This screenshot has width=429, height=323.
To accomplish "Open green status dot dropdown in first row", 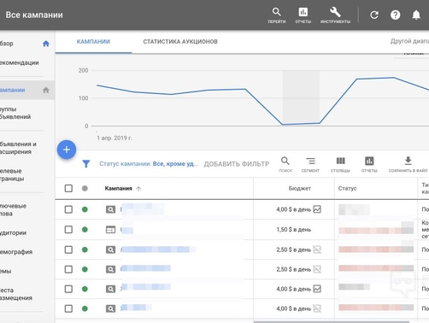I will click(x=85, y=209).
